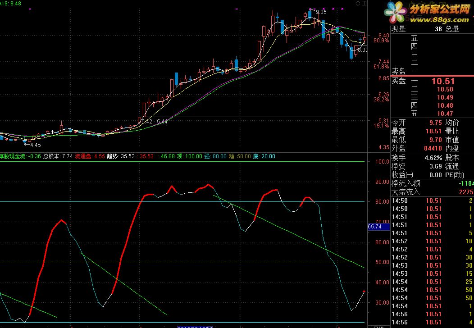Click the 净资 value 3.69
The height and width of the screenshot is (328, 474).
[x=436, y=166]
